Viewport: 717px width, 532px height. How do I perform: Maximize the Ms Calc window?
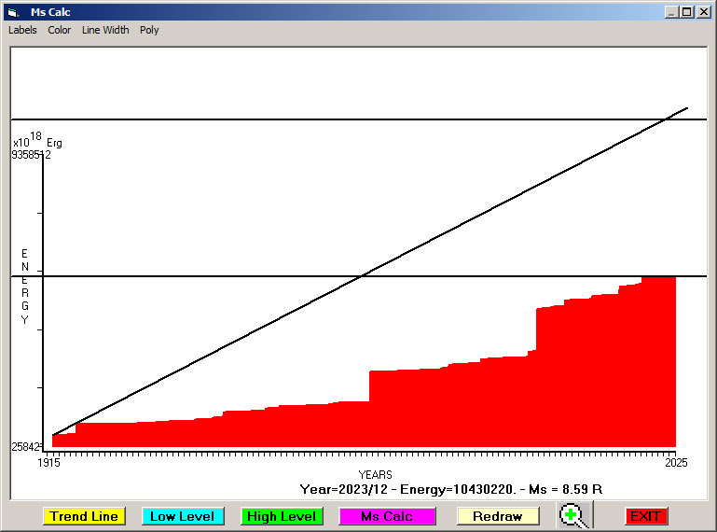coord(686,12)
